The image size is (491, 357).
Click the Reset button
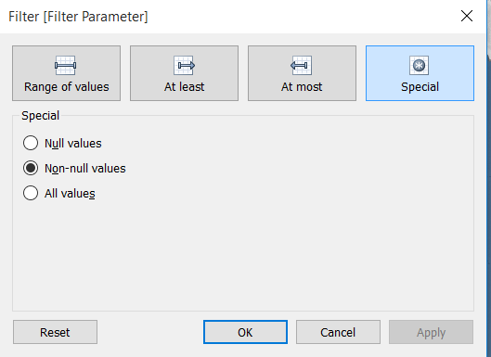click(x=55, y=332)
